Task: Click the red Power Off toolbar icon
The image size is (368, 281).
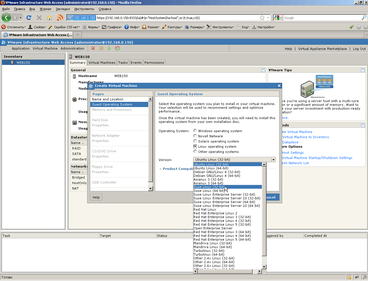Action: pyautogui.click(x=93, y=48)
